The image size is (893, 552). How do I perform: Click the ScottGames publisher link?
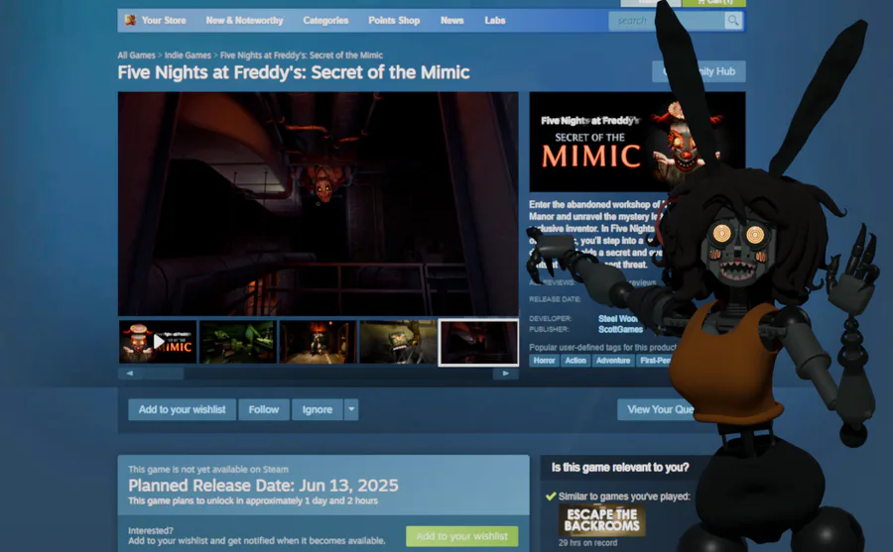pos(620,329)
